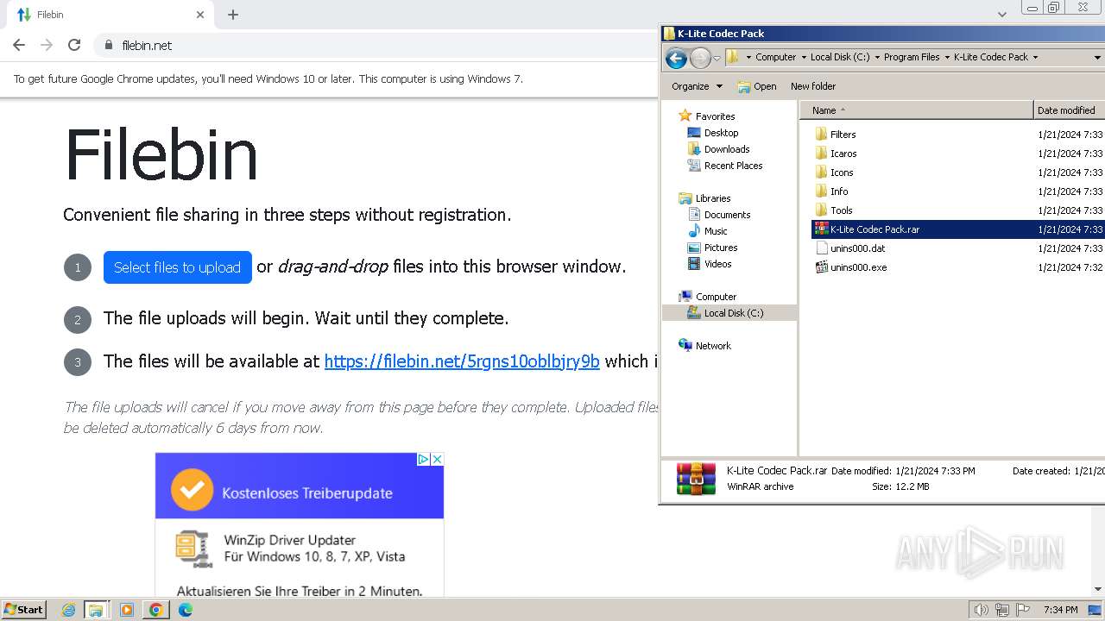The height and width of the screenshot is (621, 1105).
Task: Close the Filebin tab
Action: (x=200, y=15)
